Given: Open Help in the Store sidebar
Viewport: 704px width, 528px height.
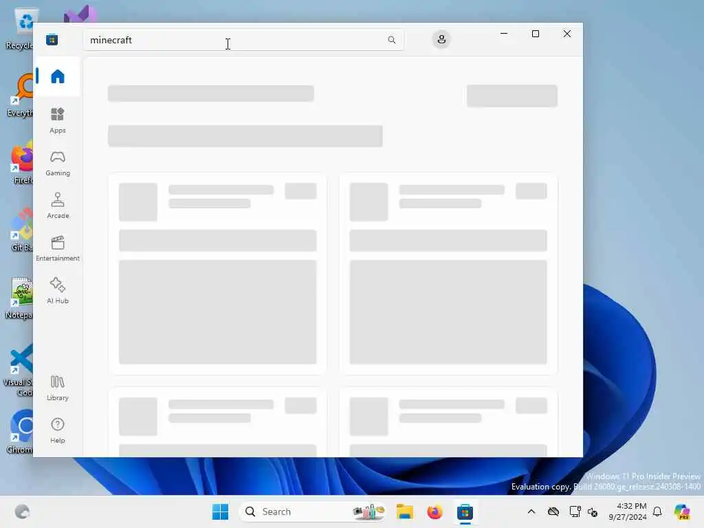Looking at the screenshot, I should click(58, 430).
